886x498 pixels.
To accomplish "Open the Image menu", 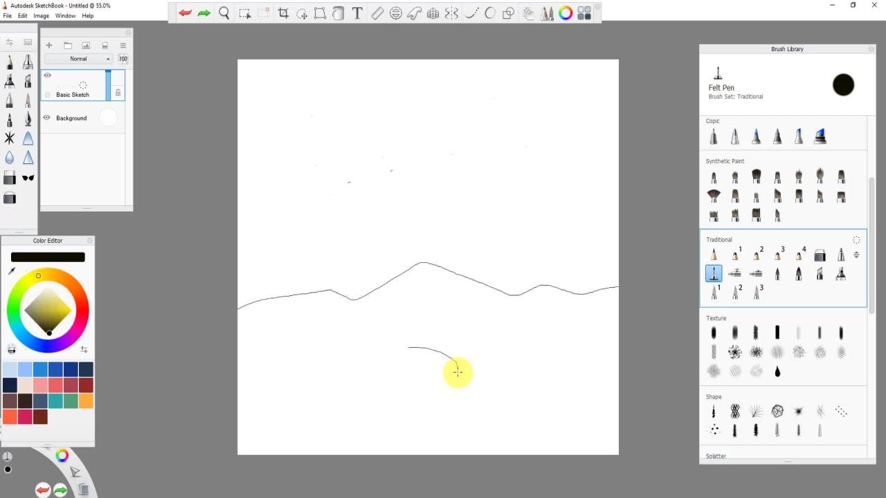I will [42, 15].
